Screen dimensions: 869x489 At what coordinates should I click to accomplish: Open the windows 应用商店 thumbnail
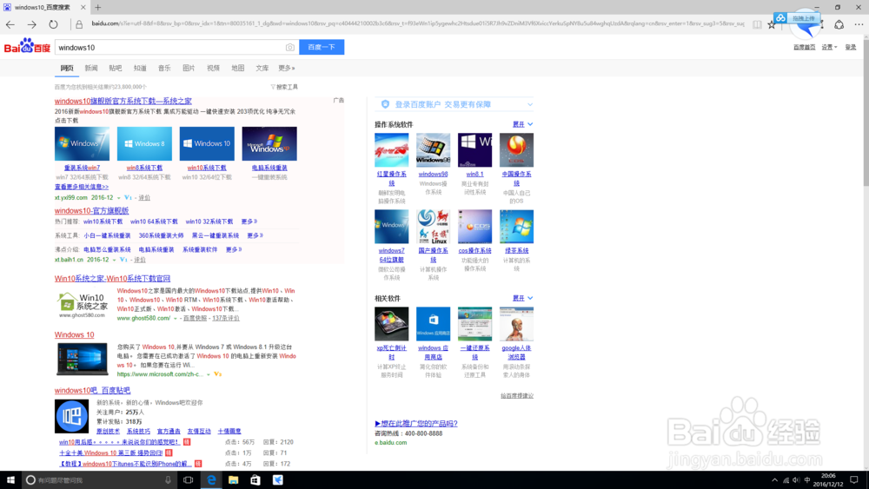434,324
